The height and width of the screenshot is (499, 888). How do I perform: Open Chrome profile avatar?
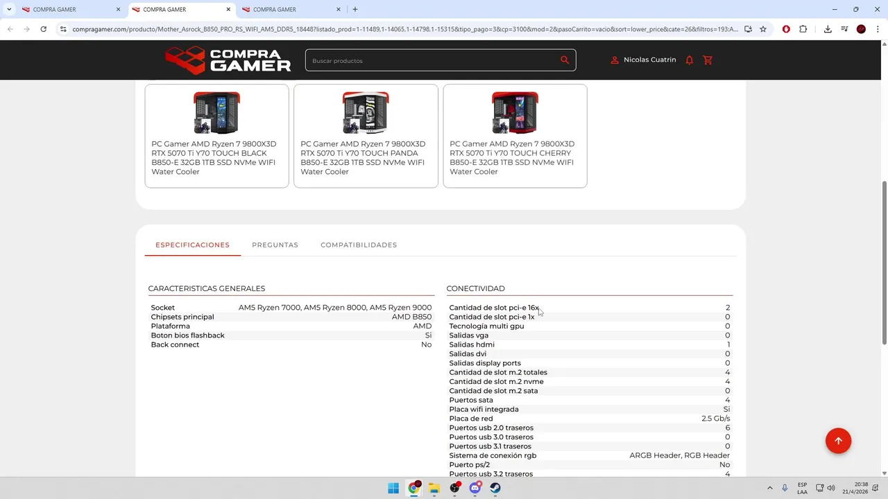pyautogui.click(x=861, y=29)
